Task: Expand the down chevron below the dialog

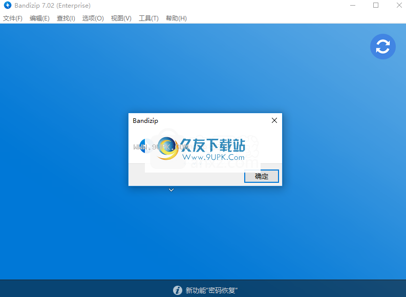Action: point(171,190)
